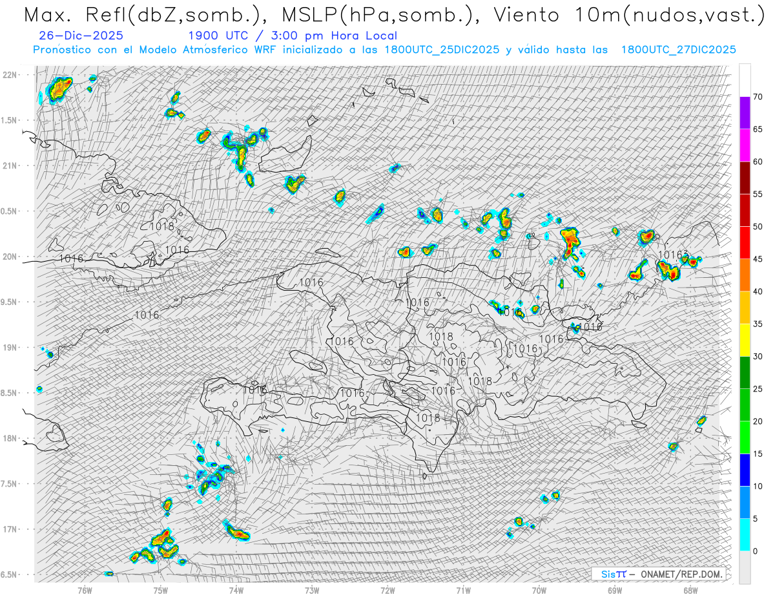Click the '20N' latitude label

(10, 257)
